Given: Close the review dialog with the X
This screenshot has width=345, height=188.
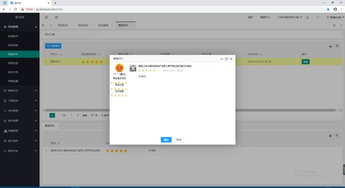Looking at the screenshot, I should (x=231, y=59).
